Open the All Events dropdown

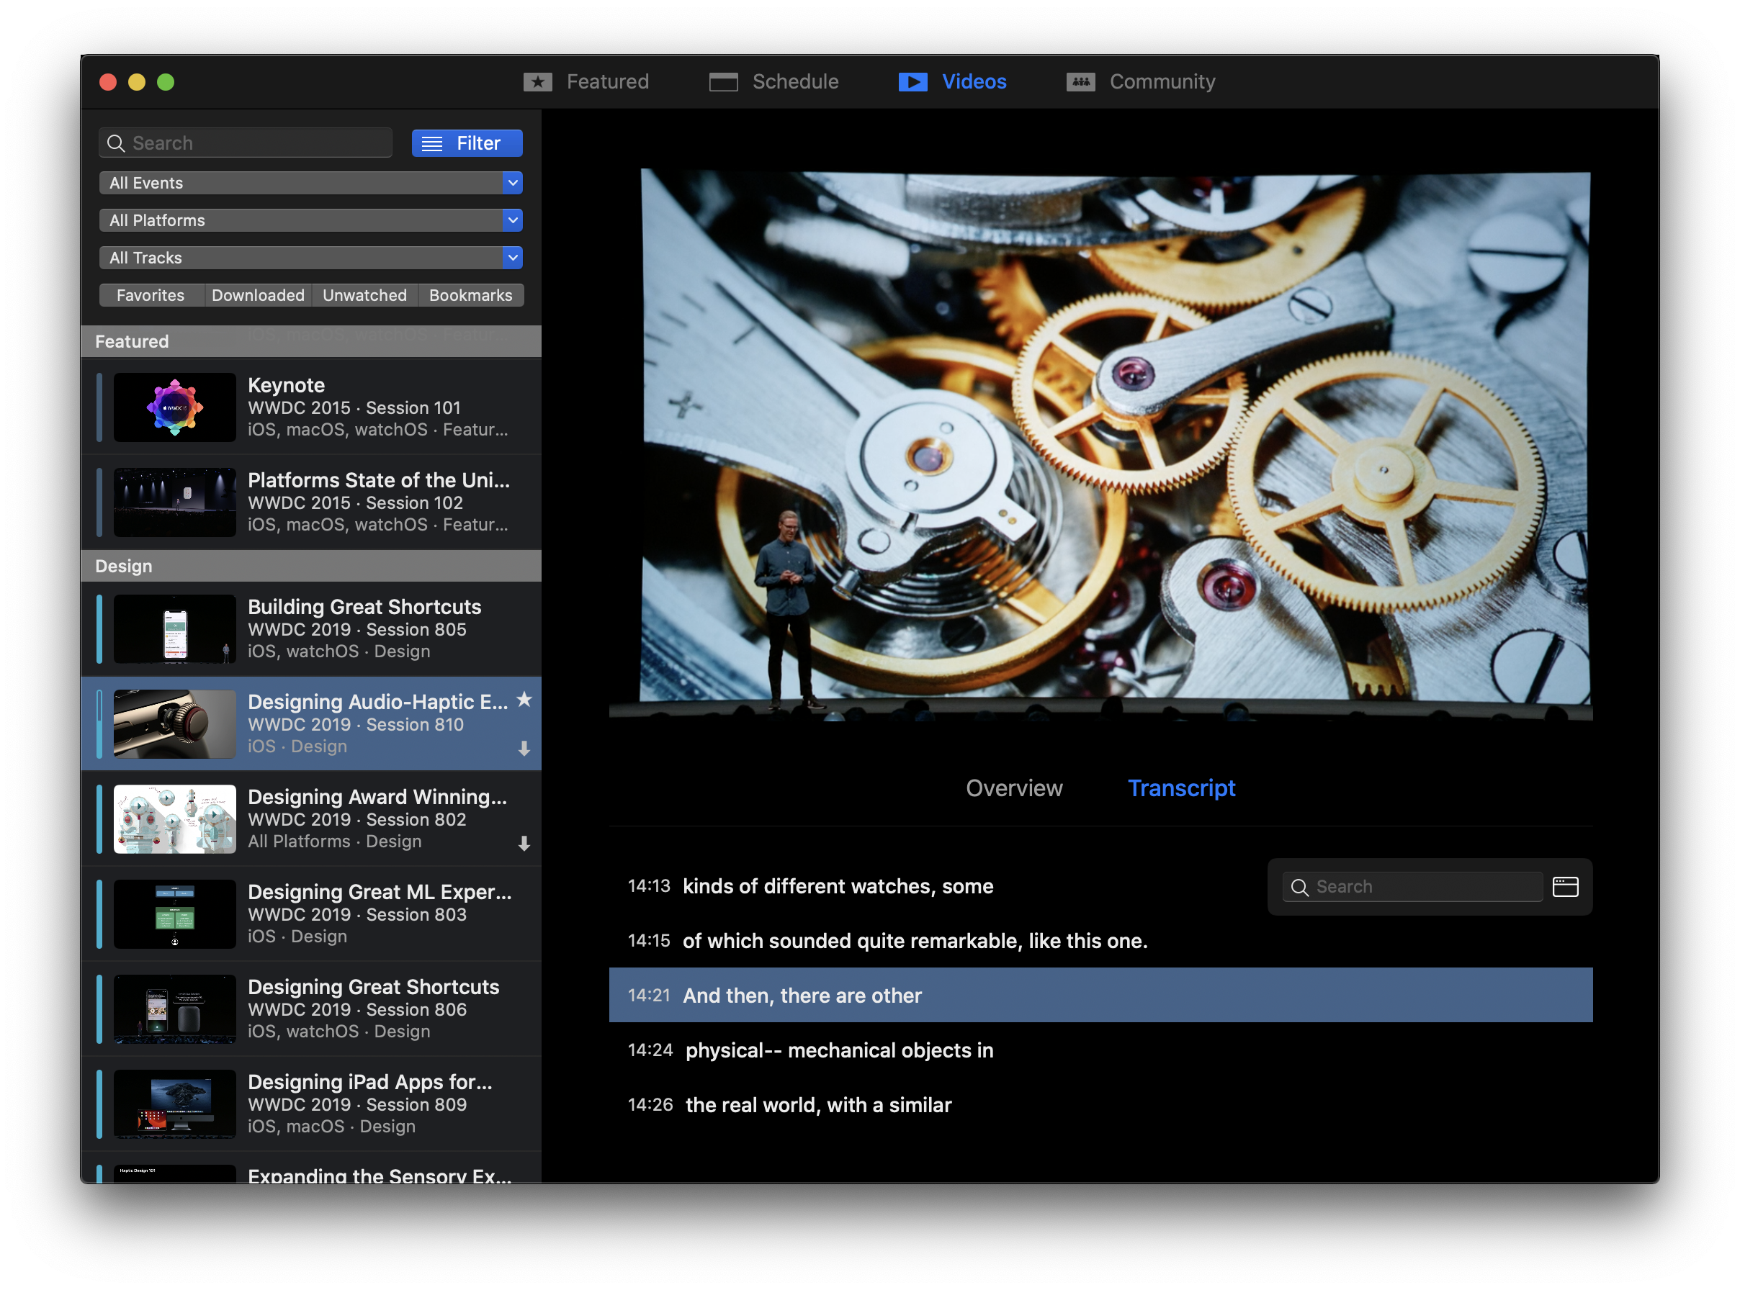point(311,183)
